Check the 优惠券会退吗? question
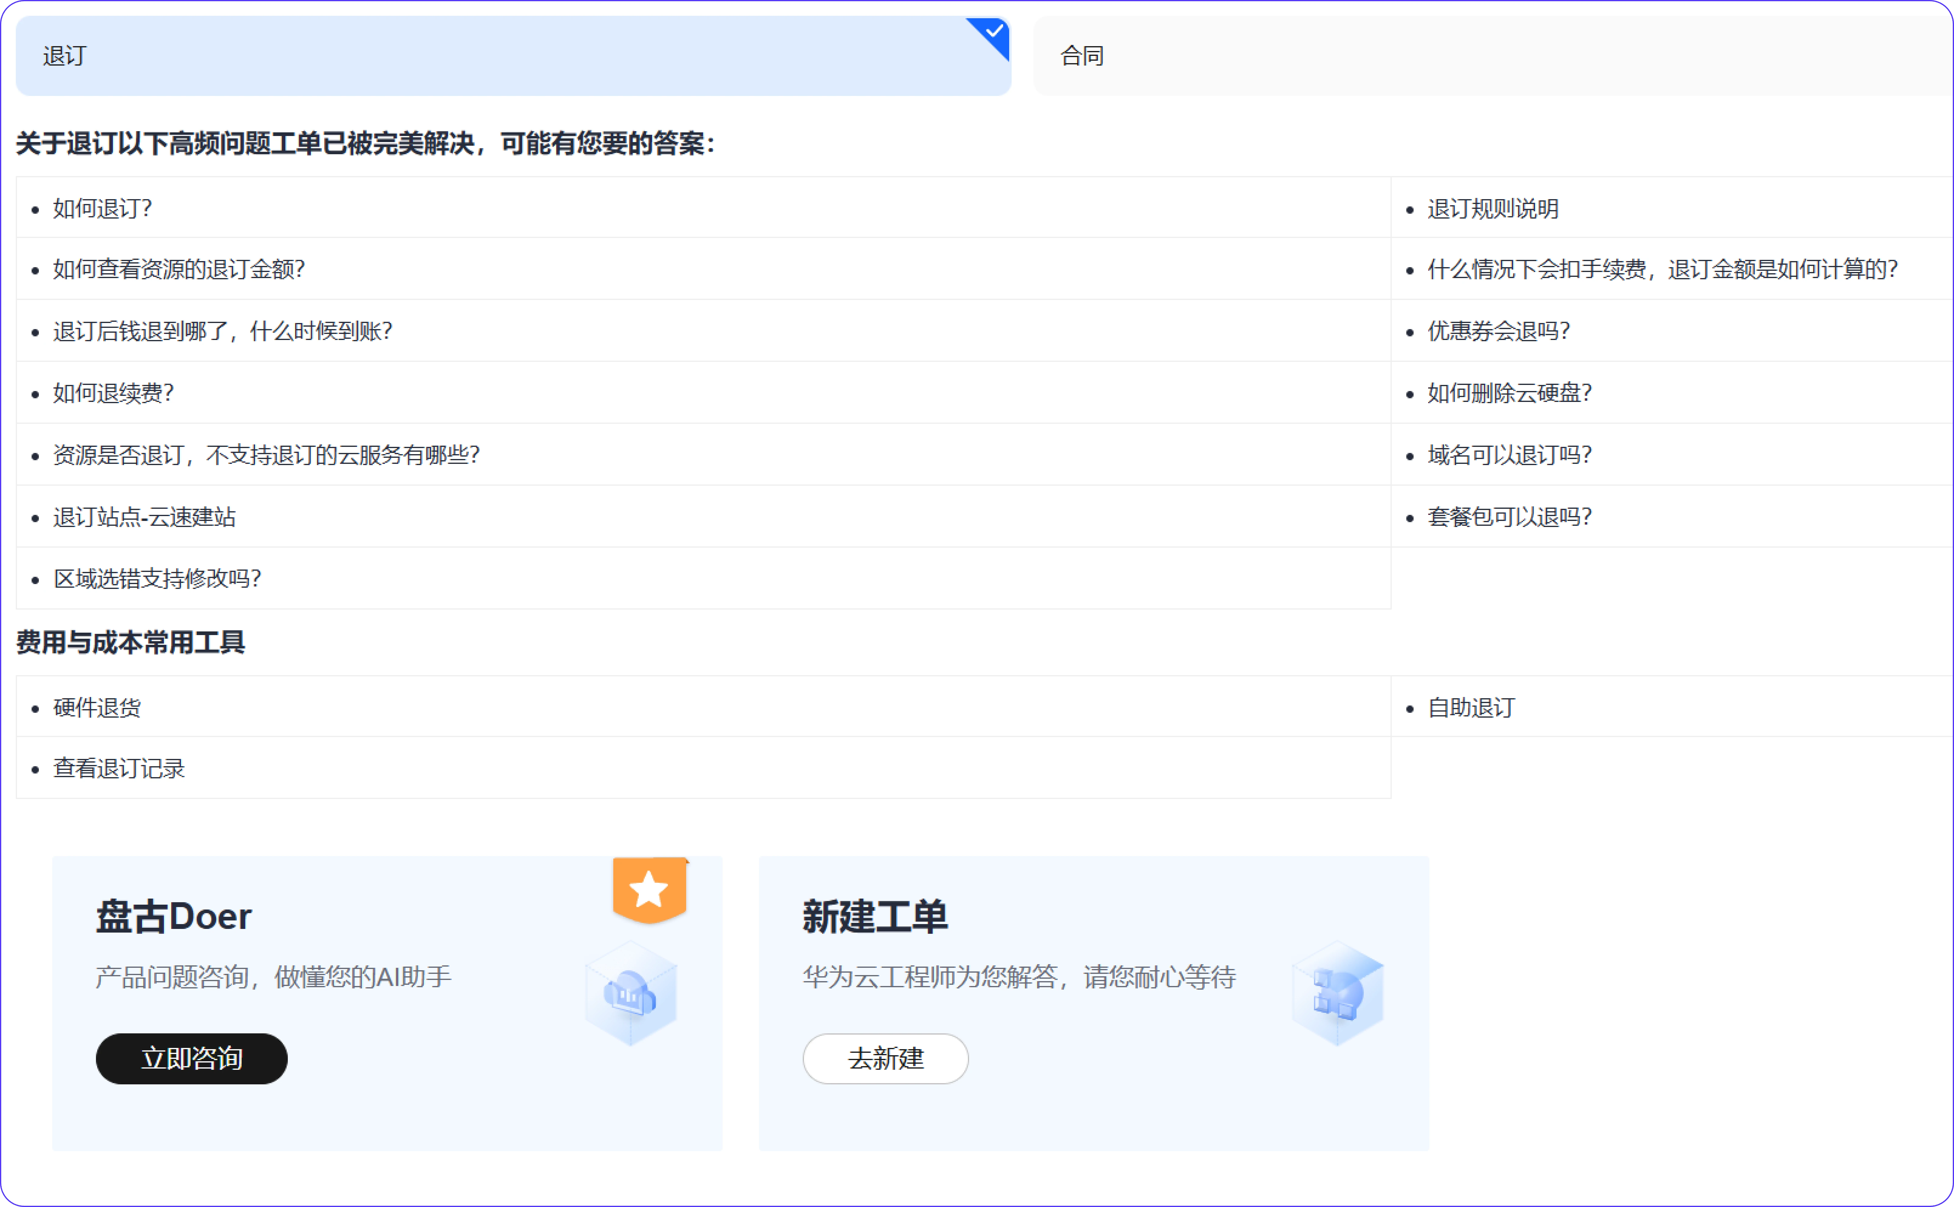The height and width of the screenshot is (1207, 1954). point(1499,331)
